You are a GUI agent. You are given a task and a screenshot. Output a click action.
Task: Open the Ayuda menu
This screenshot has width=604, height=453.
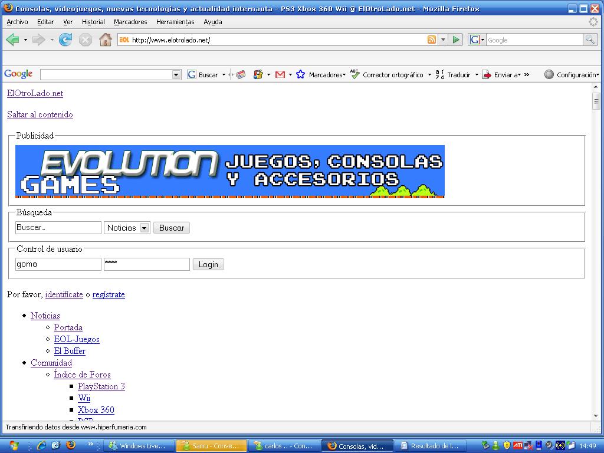click(212, 22)
